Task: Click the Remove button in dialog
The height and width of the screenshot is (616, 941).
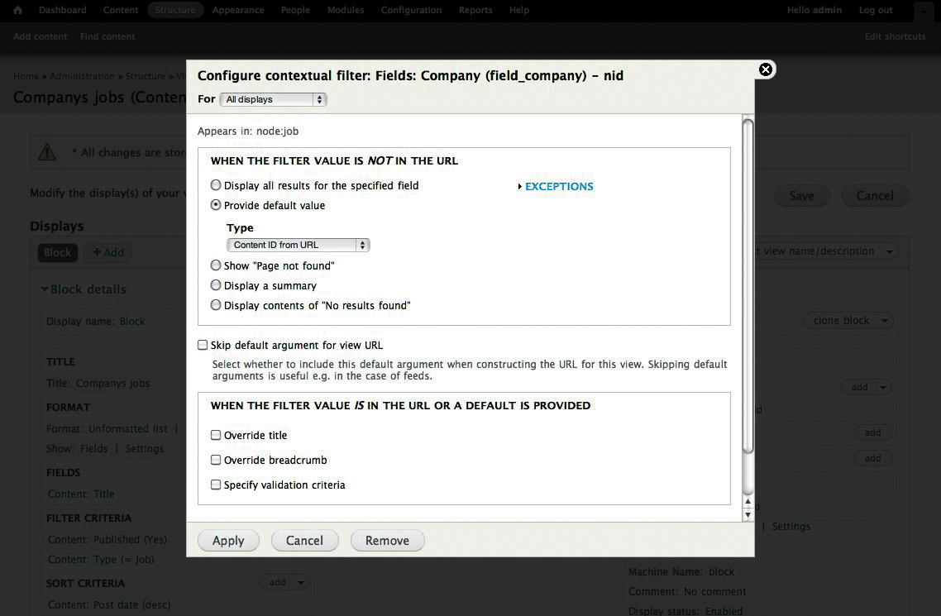Action: coord(387,541)
